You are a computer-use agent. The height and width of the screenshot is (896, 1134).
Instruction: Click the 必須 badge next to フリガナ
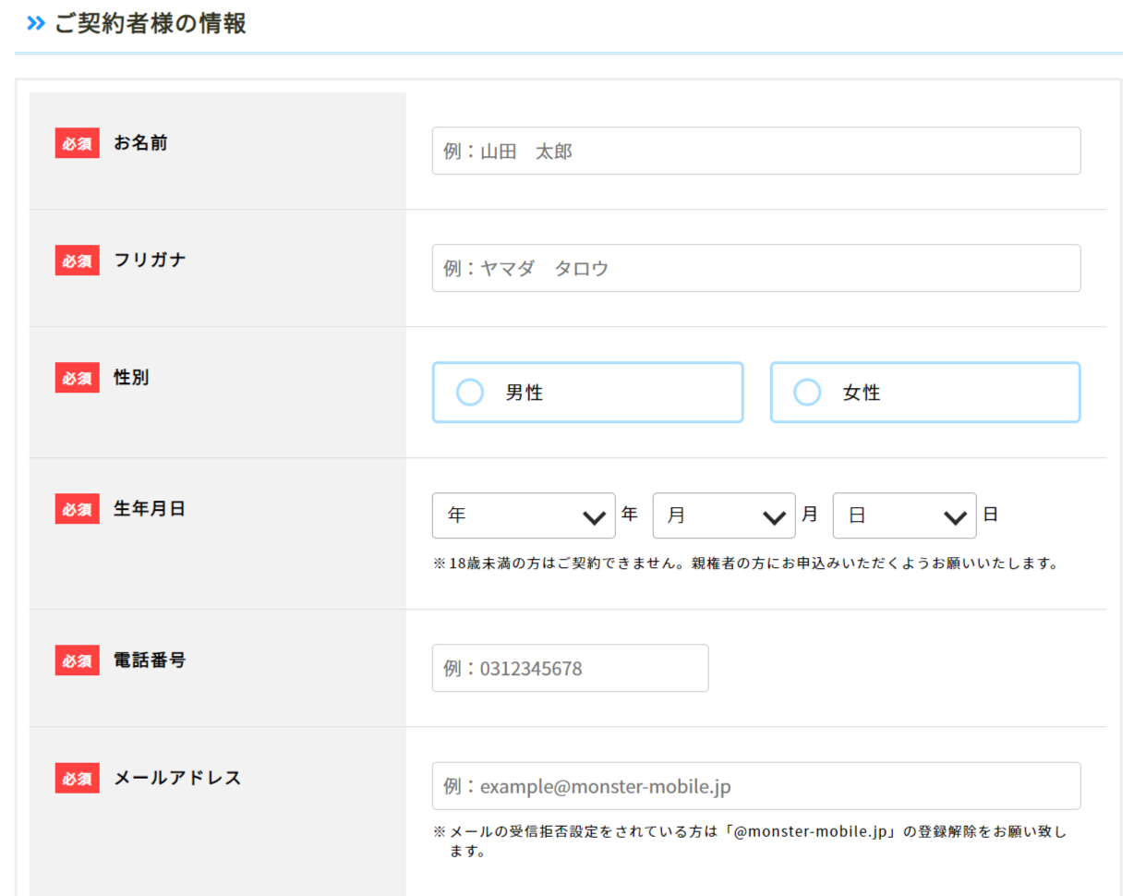coord(77,260)
